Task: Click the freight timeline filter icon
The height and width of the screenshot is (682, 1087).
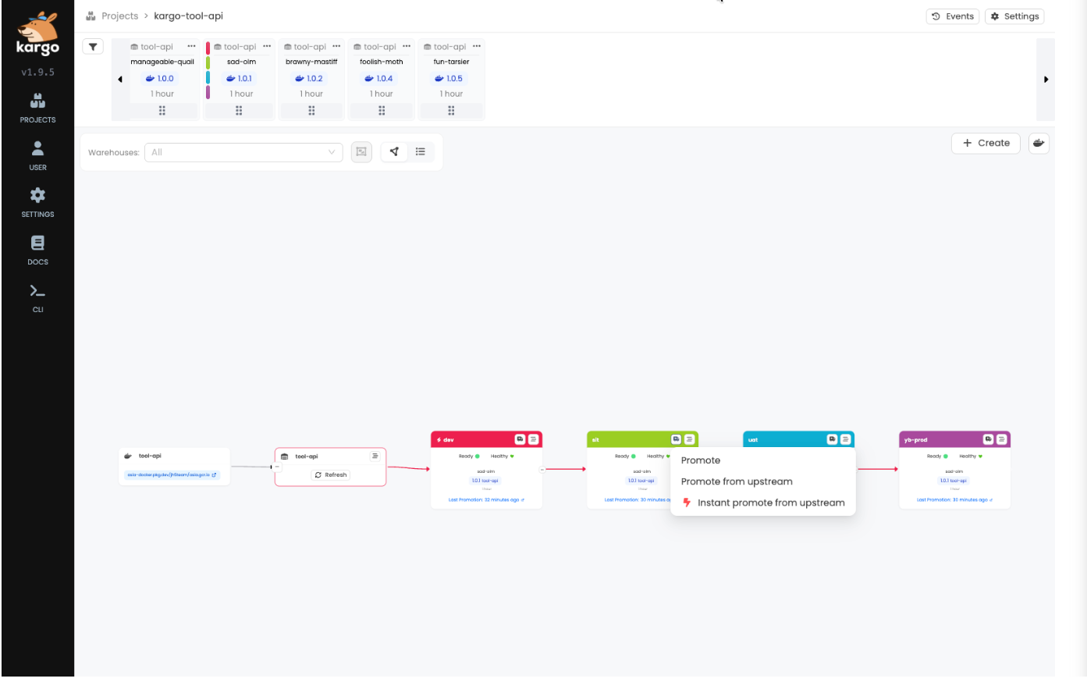Action: [93, 47]
